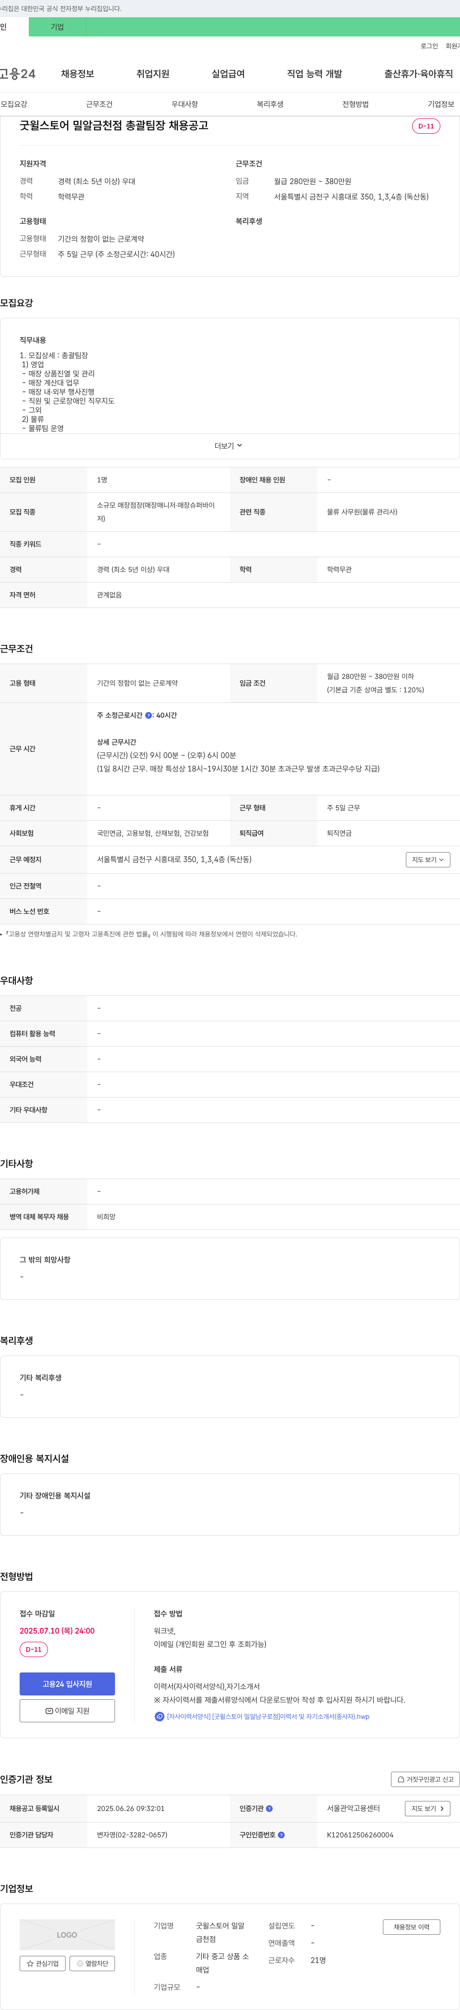The width and height of the screenshot is (460, 2010).
Task: Click the 물류 사무원(물류 관리사) value
Action: 362,512
